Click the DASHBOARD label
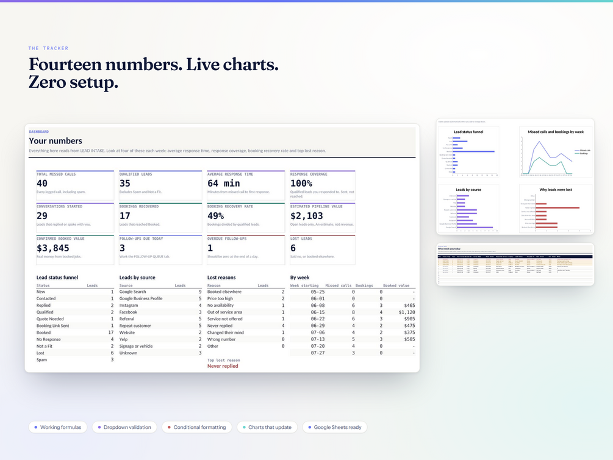 click(38, 132)
